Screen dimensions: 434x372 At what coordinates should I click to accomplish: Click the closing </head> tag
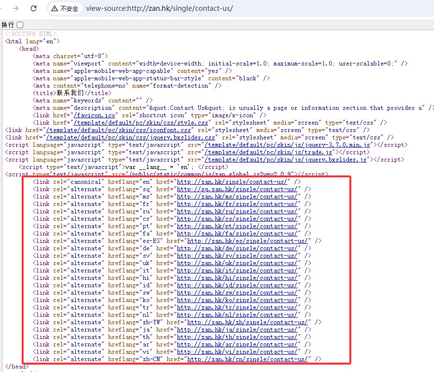point(17,367)
